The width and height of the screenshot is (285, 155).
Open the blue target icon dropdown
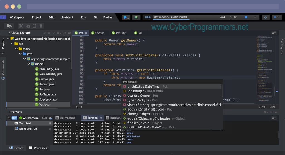277,17
